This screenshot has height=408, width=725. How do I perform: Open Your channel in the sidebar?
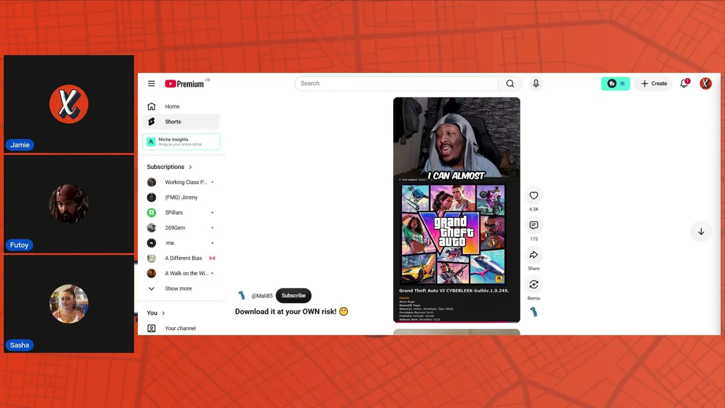tap(181, 328)
